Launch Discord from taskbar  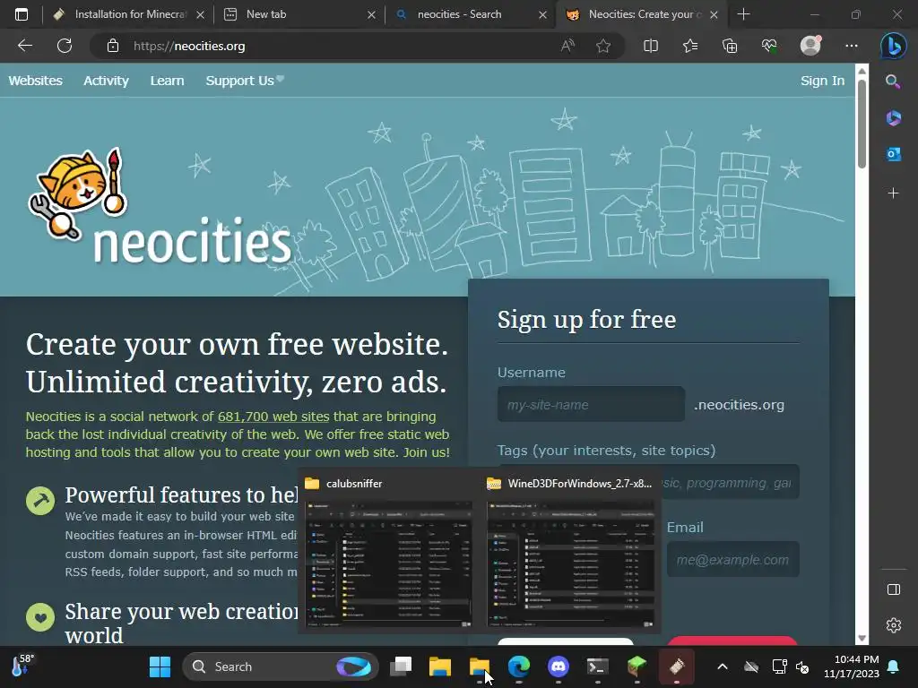coord(558,666)
